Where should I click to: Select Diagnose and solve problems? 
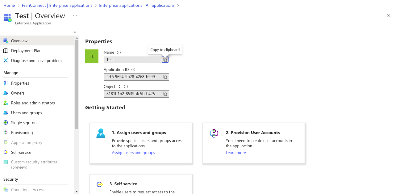click(x=37, y=61)
